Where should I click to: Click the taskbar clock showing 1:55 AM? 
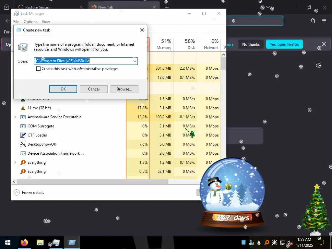click(304, 243)
